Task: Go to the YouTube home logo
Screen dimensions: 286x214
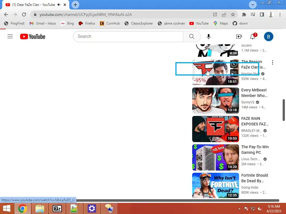Action: [33, 37]
